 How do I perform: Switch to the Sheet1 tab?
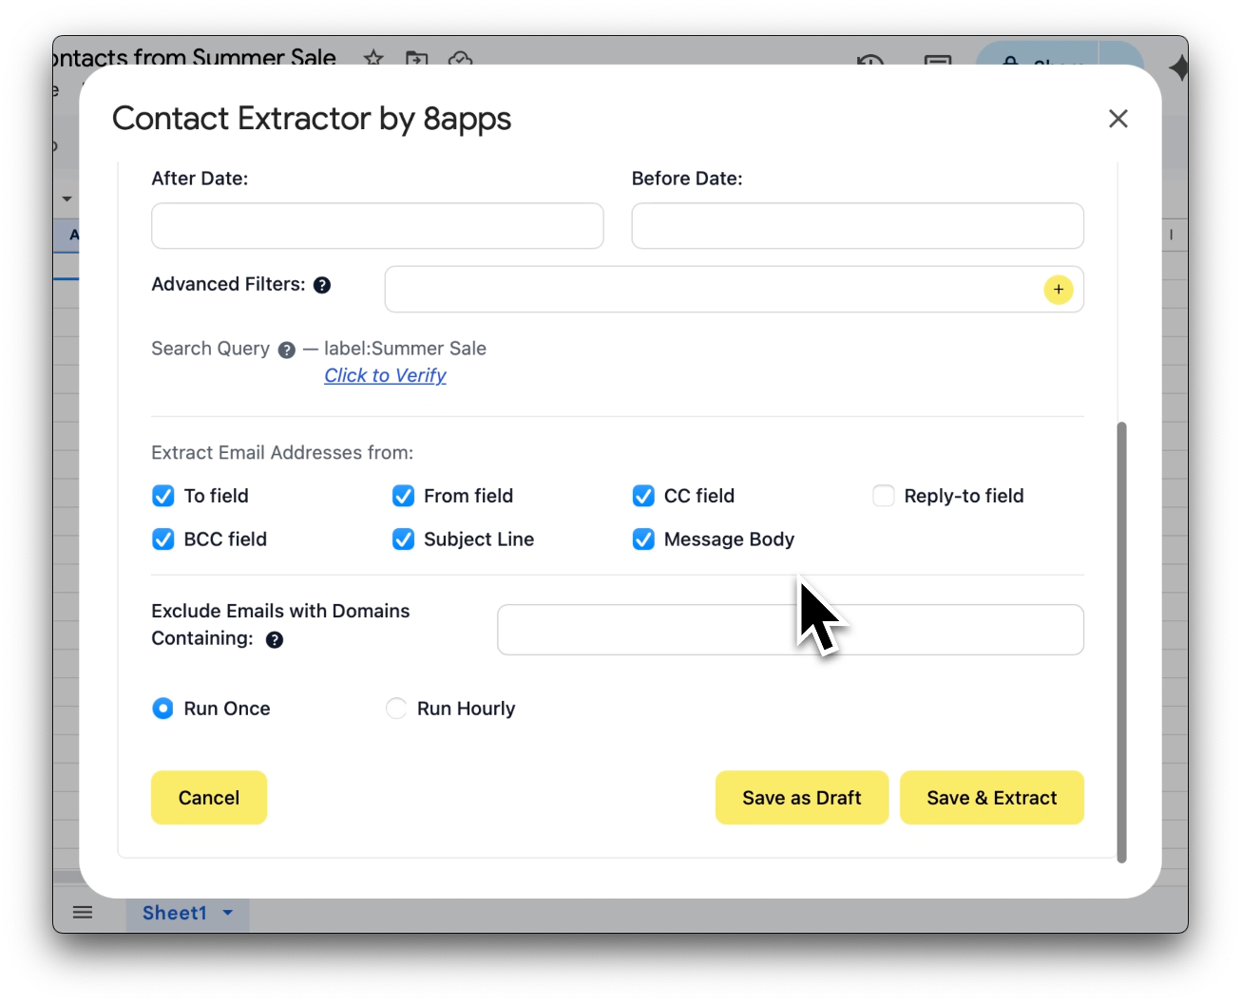174,913
